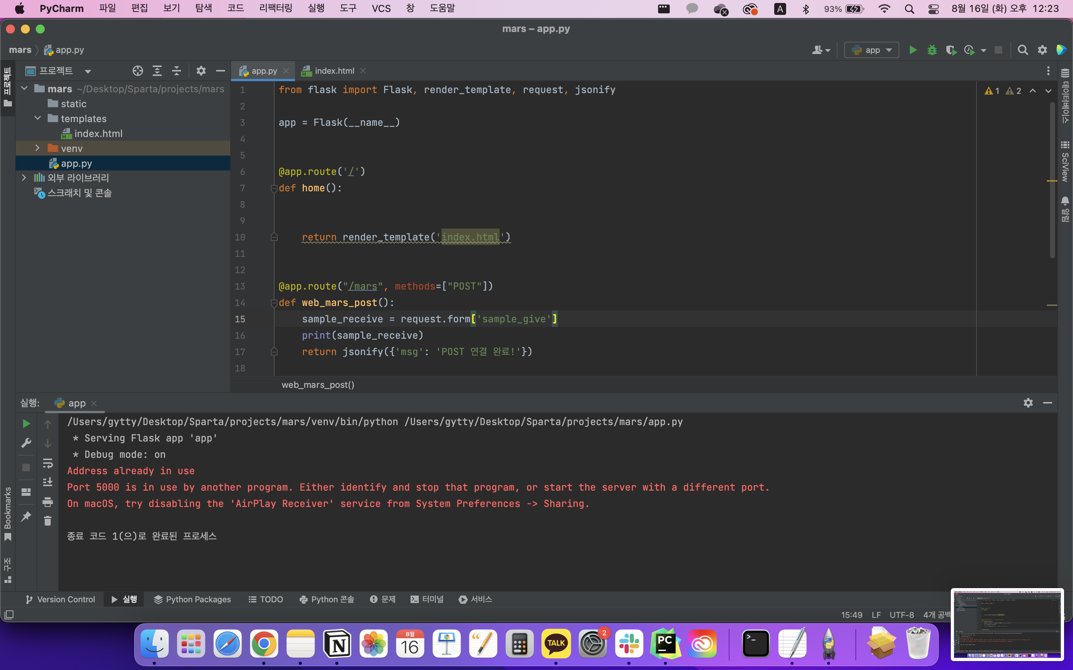The height and width of the screenshot is (670, 1073).
Task: Open the VCS menu
Action: click(x=381, y=9)
